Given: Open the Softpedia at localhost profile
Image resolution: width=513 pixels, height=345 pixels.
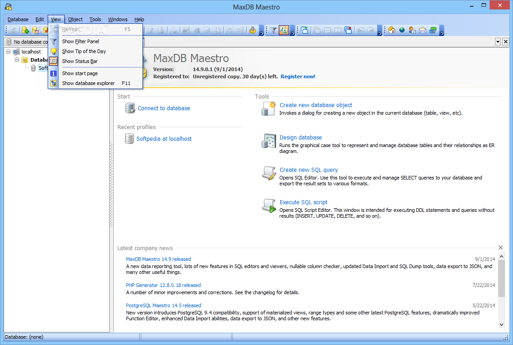Looking at the screenshot, I should click(164, 139).
